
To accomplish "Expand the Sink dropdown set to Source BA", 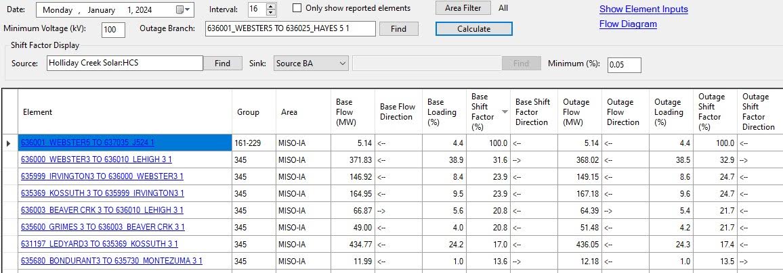I will tap(311, 64).
